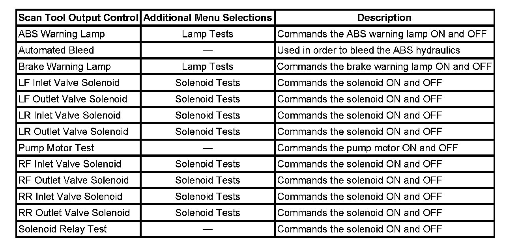Select the "Brake Warning Lamp" cell
The width and height of the screenshot is (505, 249).
click(x=64, y=67)
